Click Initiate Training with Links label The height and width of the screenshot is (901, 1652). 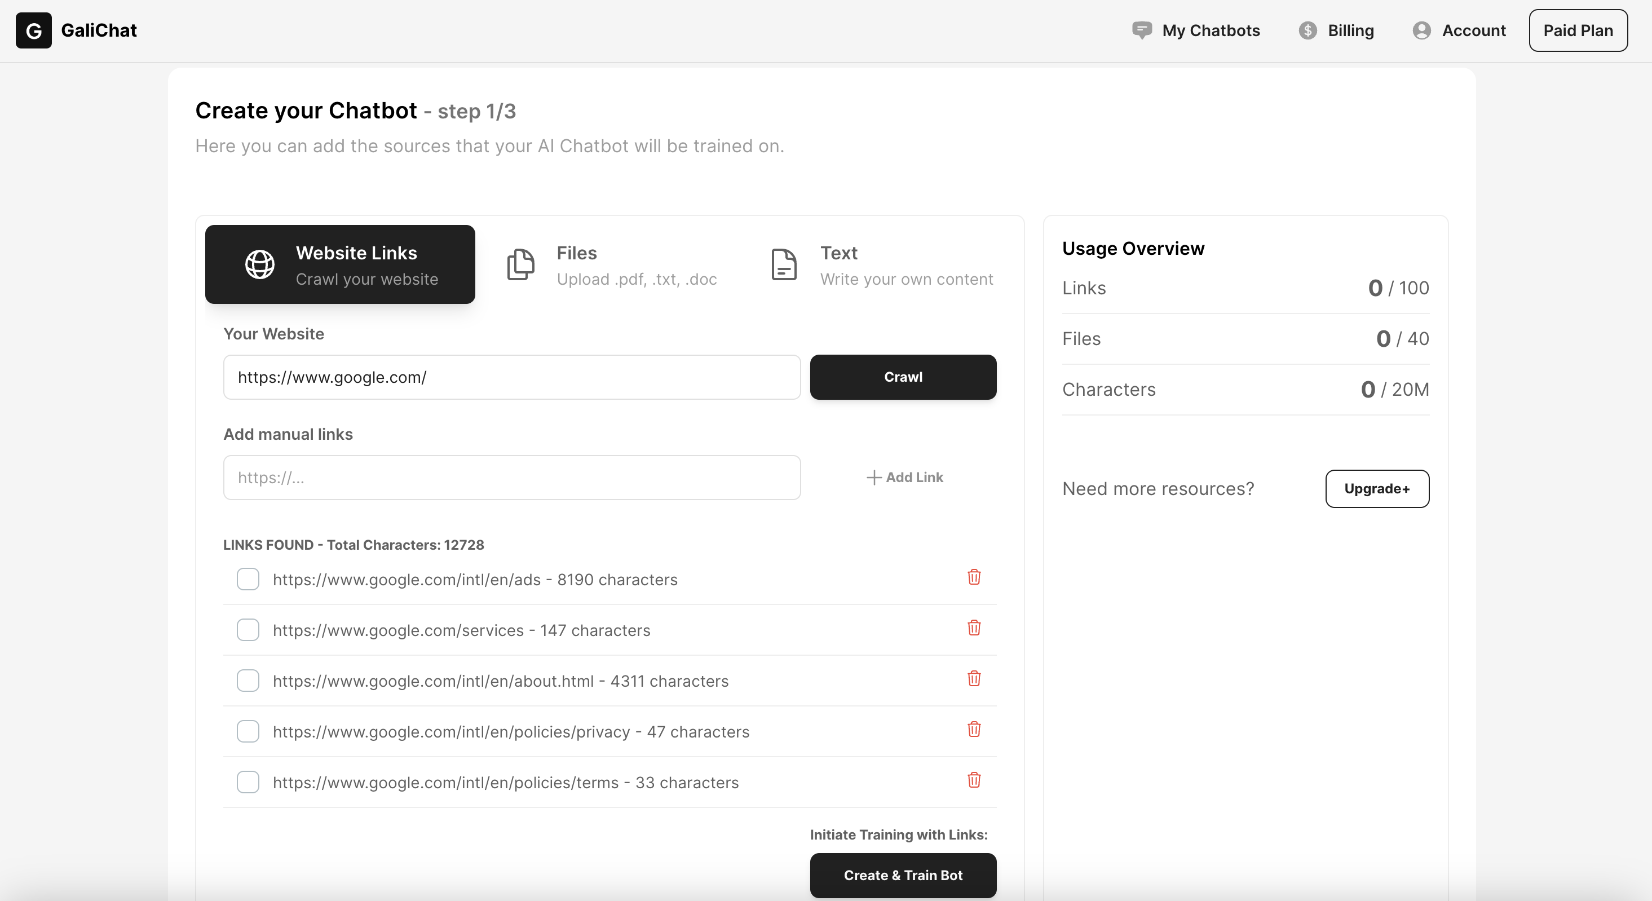(x=899, y=834)
